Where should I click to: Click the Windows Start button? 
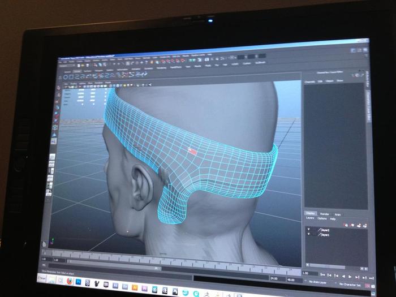(x=42, y=278)
